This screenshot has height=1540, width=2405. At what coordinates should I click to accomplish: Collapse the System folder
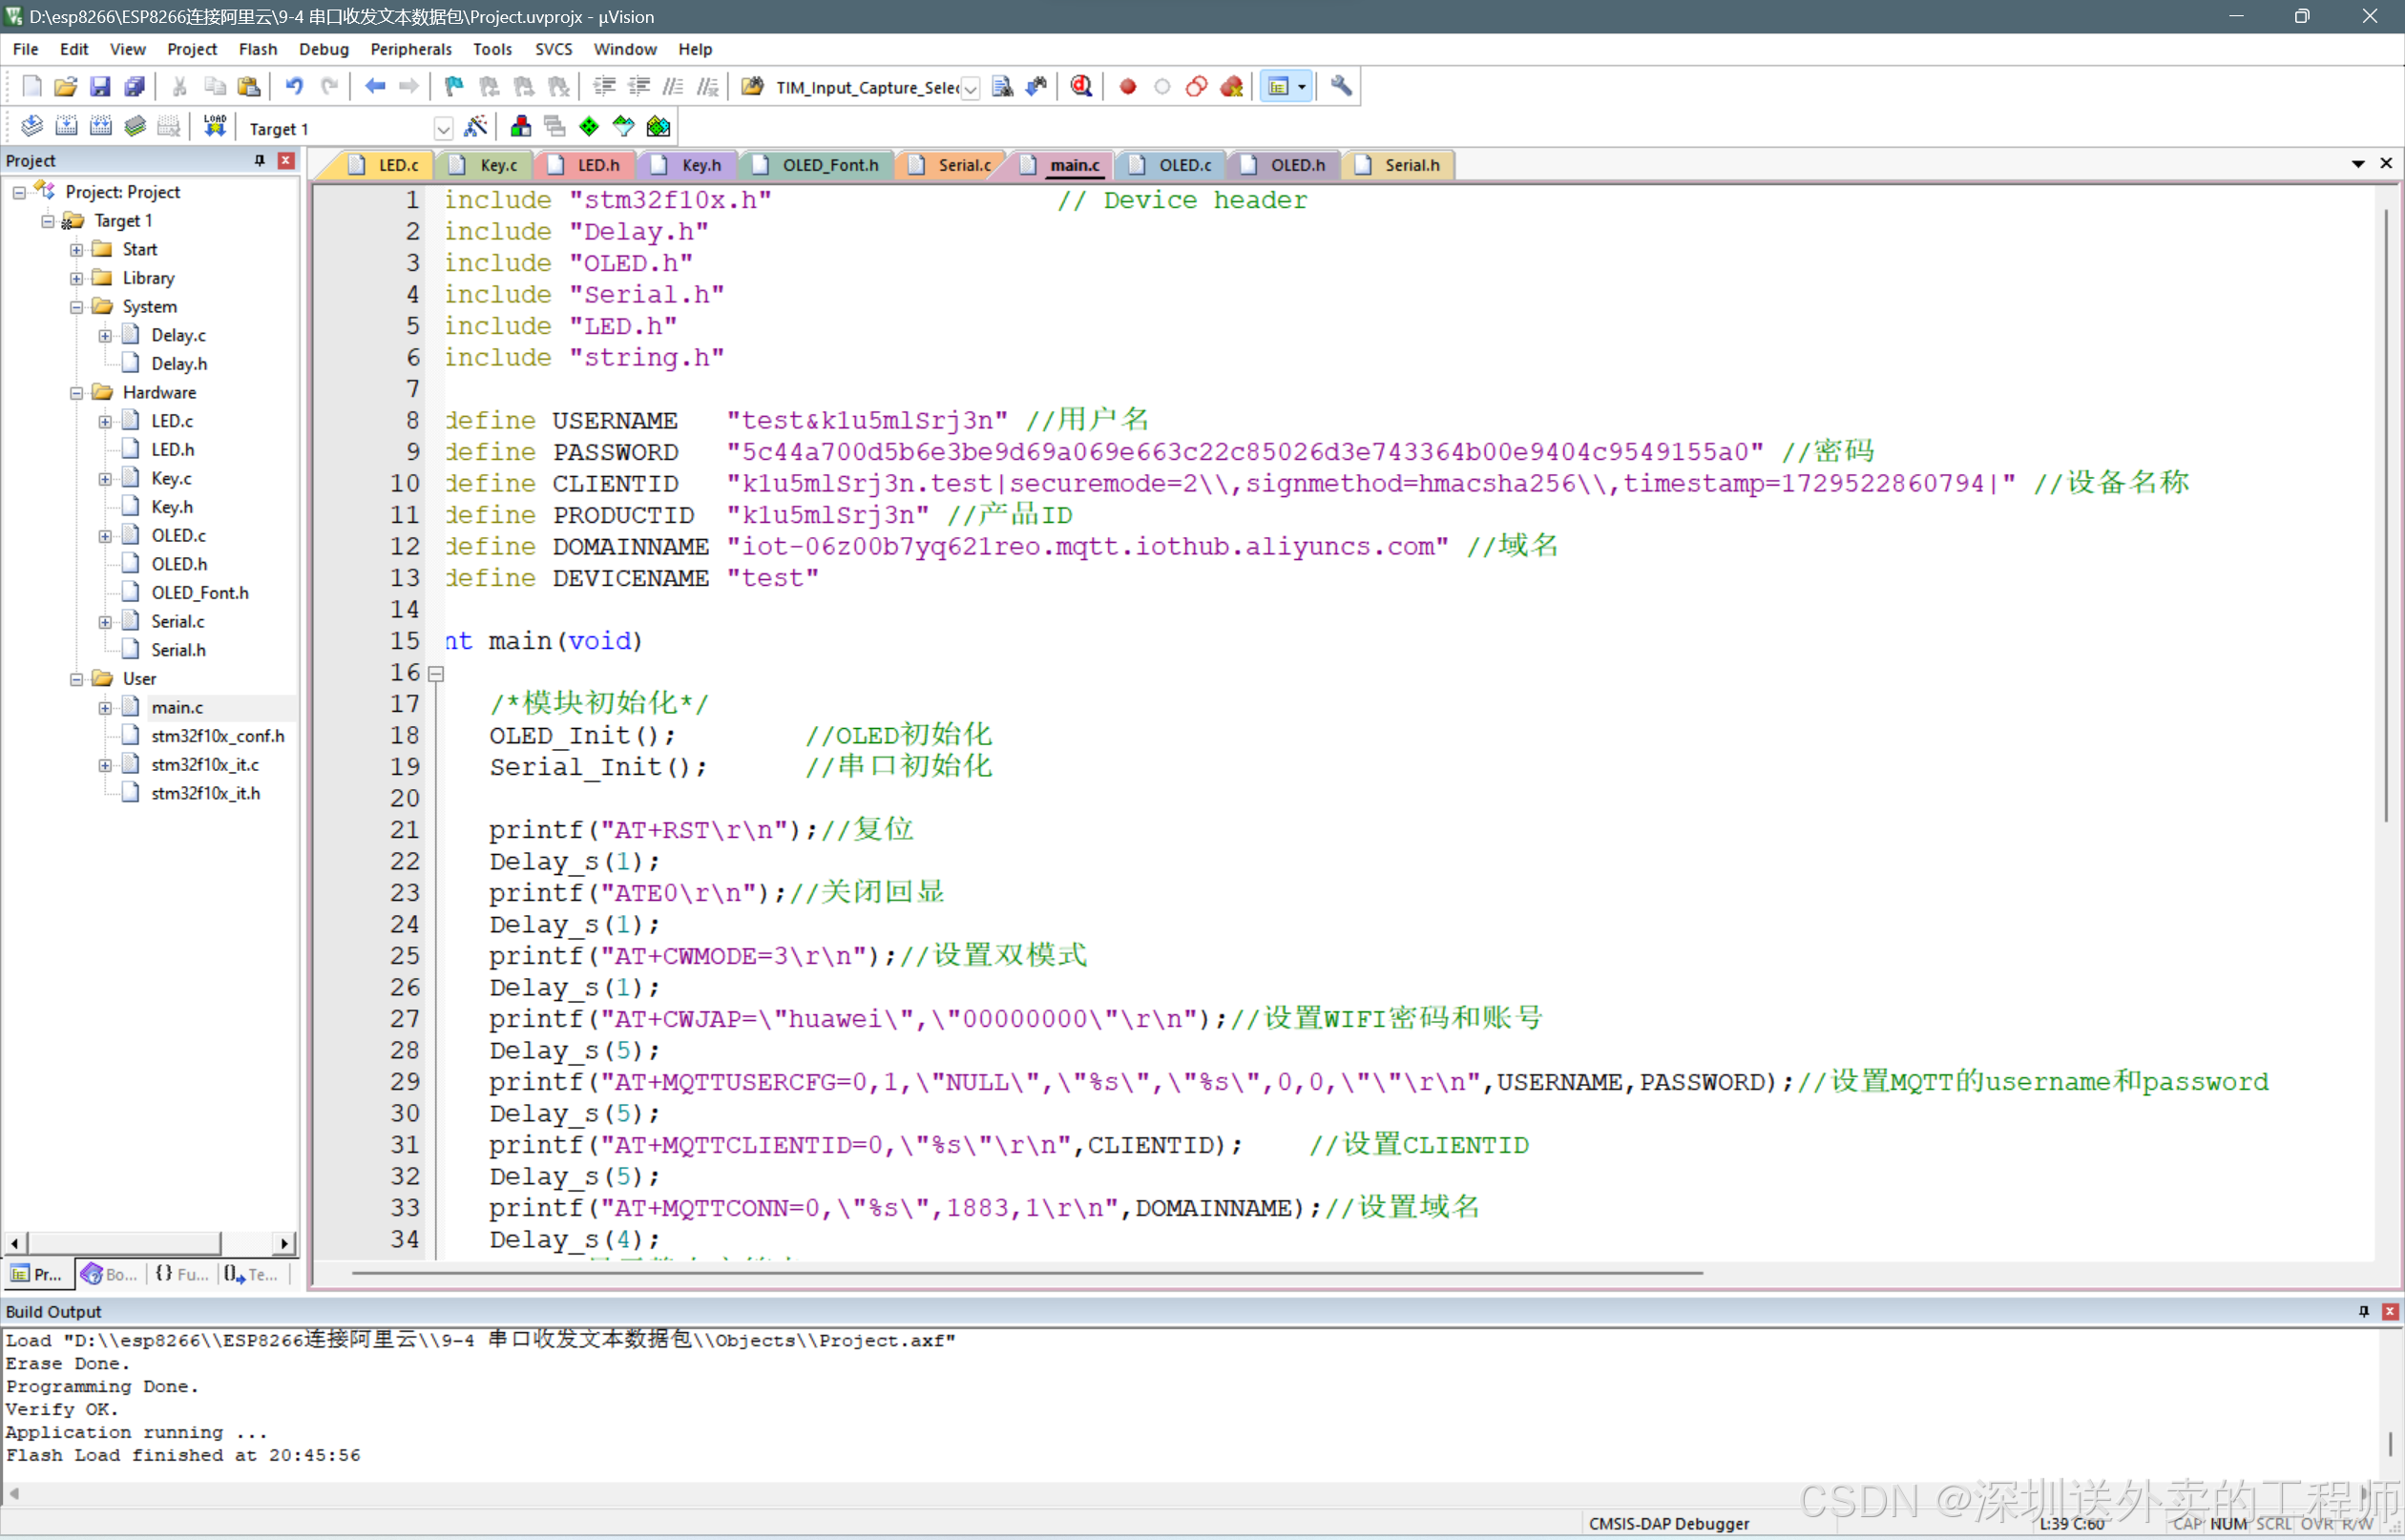tap(76, 307)
